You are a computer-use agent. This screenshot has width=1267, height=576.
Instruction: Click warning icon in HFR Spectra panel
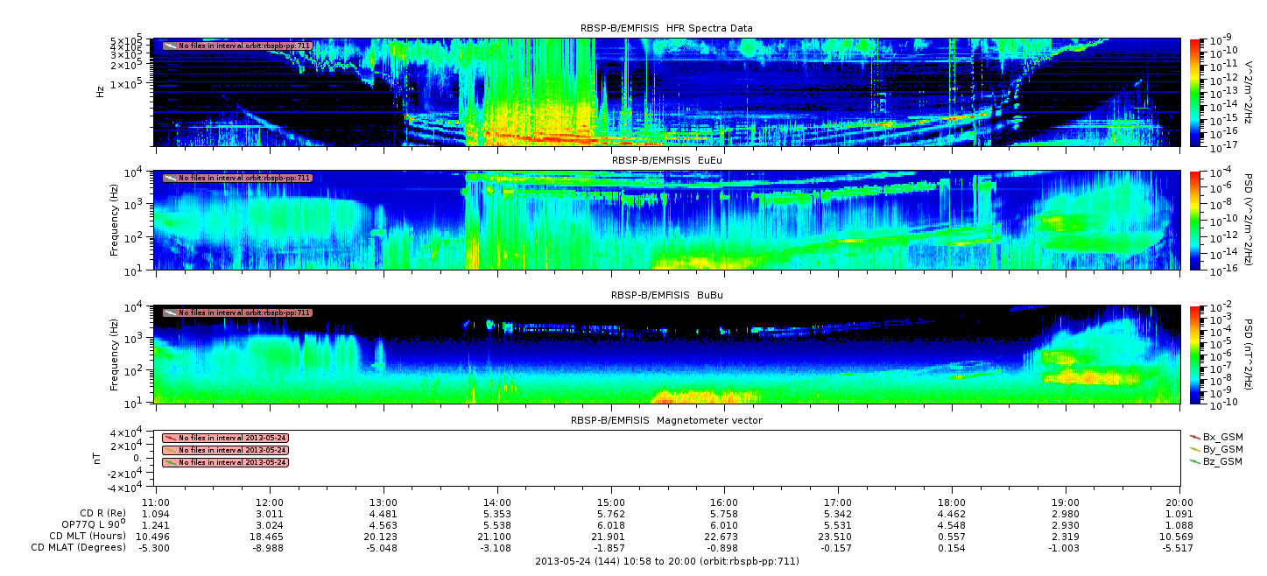coord(170,46)
